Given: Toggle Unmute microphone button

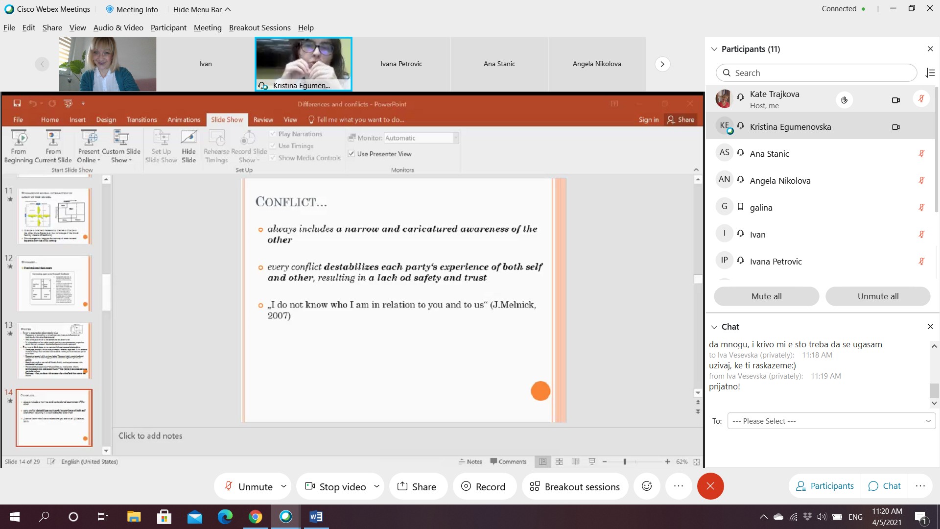Looking at the screenshot, I should (248, 486).
